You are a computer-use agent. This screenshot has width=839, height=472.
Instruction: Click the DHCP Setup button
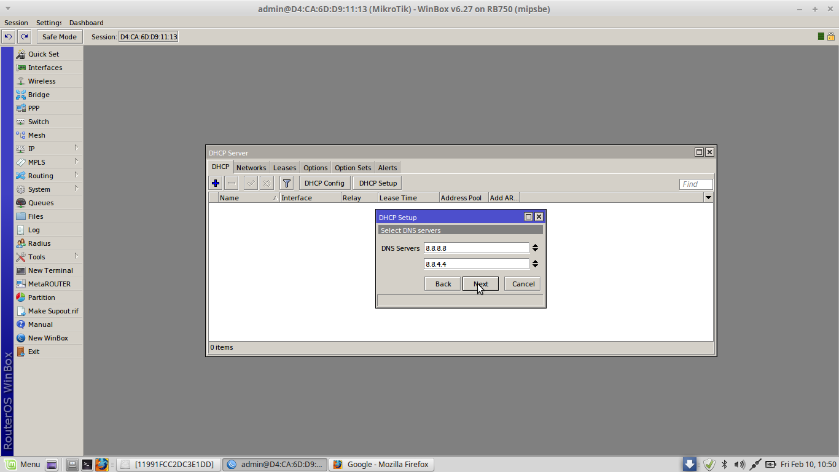click(x=378, y=183)
